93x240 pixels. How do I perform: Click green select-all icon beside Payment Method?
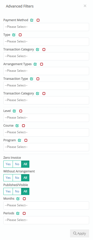(32, 20)
